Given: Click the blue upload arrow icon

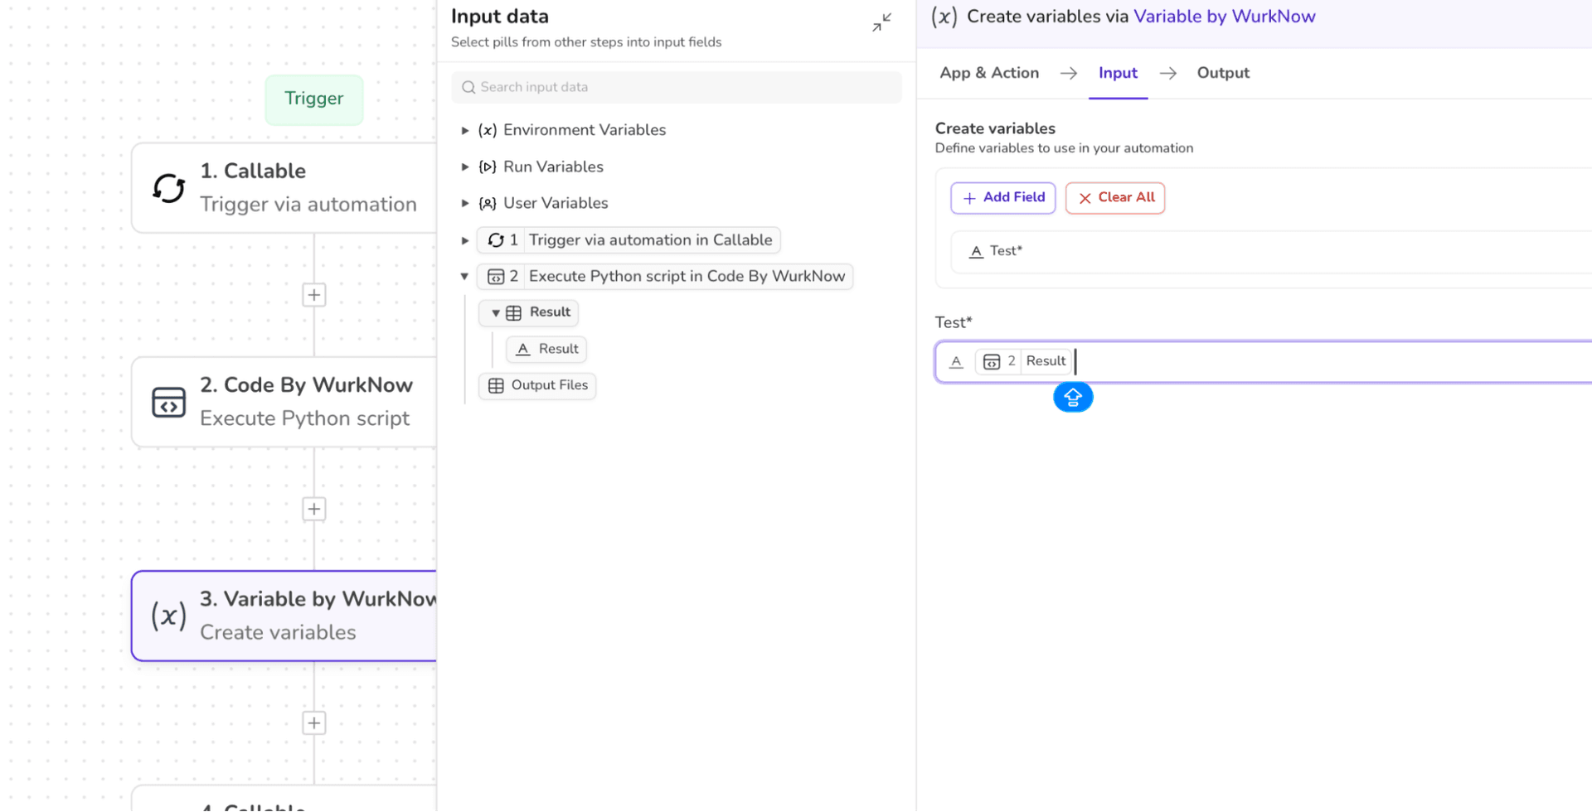Looking at the screenshot, I should click(1072, 398).
